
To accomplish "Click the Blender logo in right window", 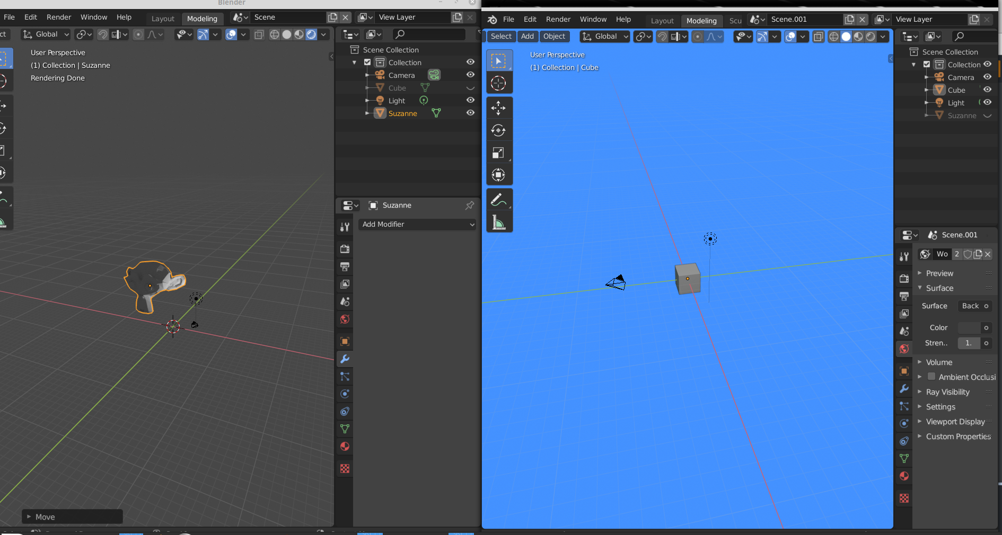I will pyautogui.click(x=493, y=20).
